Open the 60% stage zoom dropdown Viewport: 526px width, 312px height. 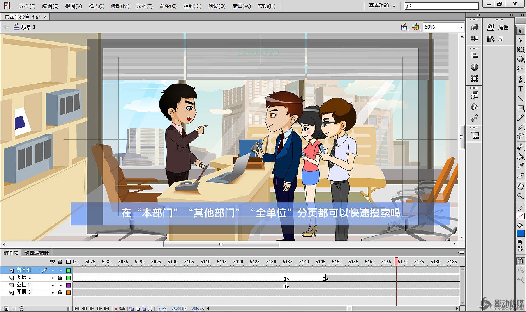coord(461,27)
